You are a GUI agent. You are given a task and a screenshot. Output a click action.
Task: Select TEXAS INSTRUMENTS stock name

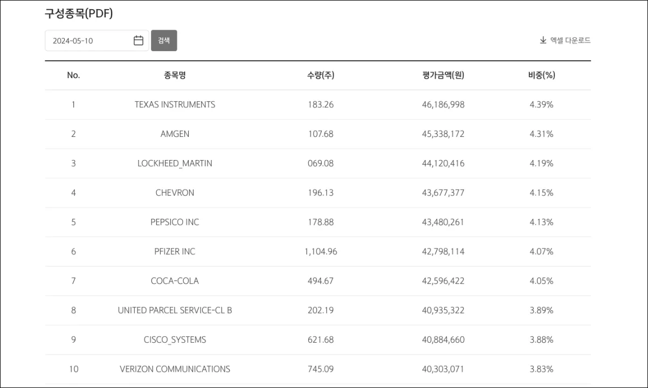coord(175,105)
